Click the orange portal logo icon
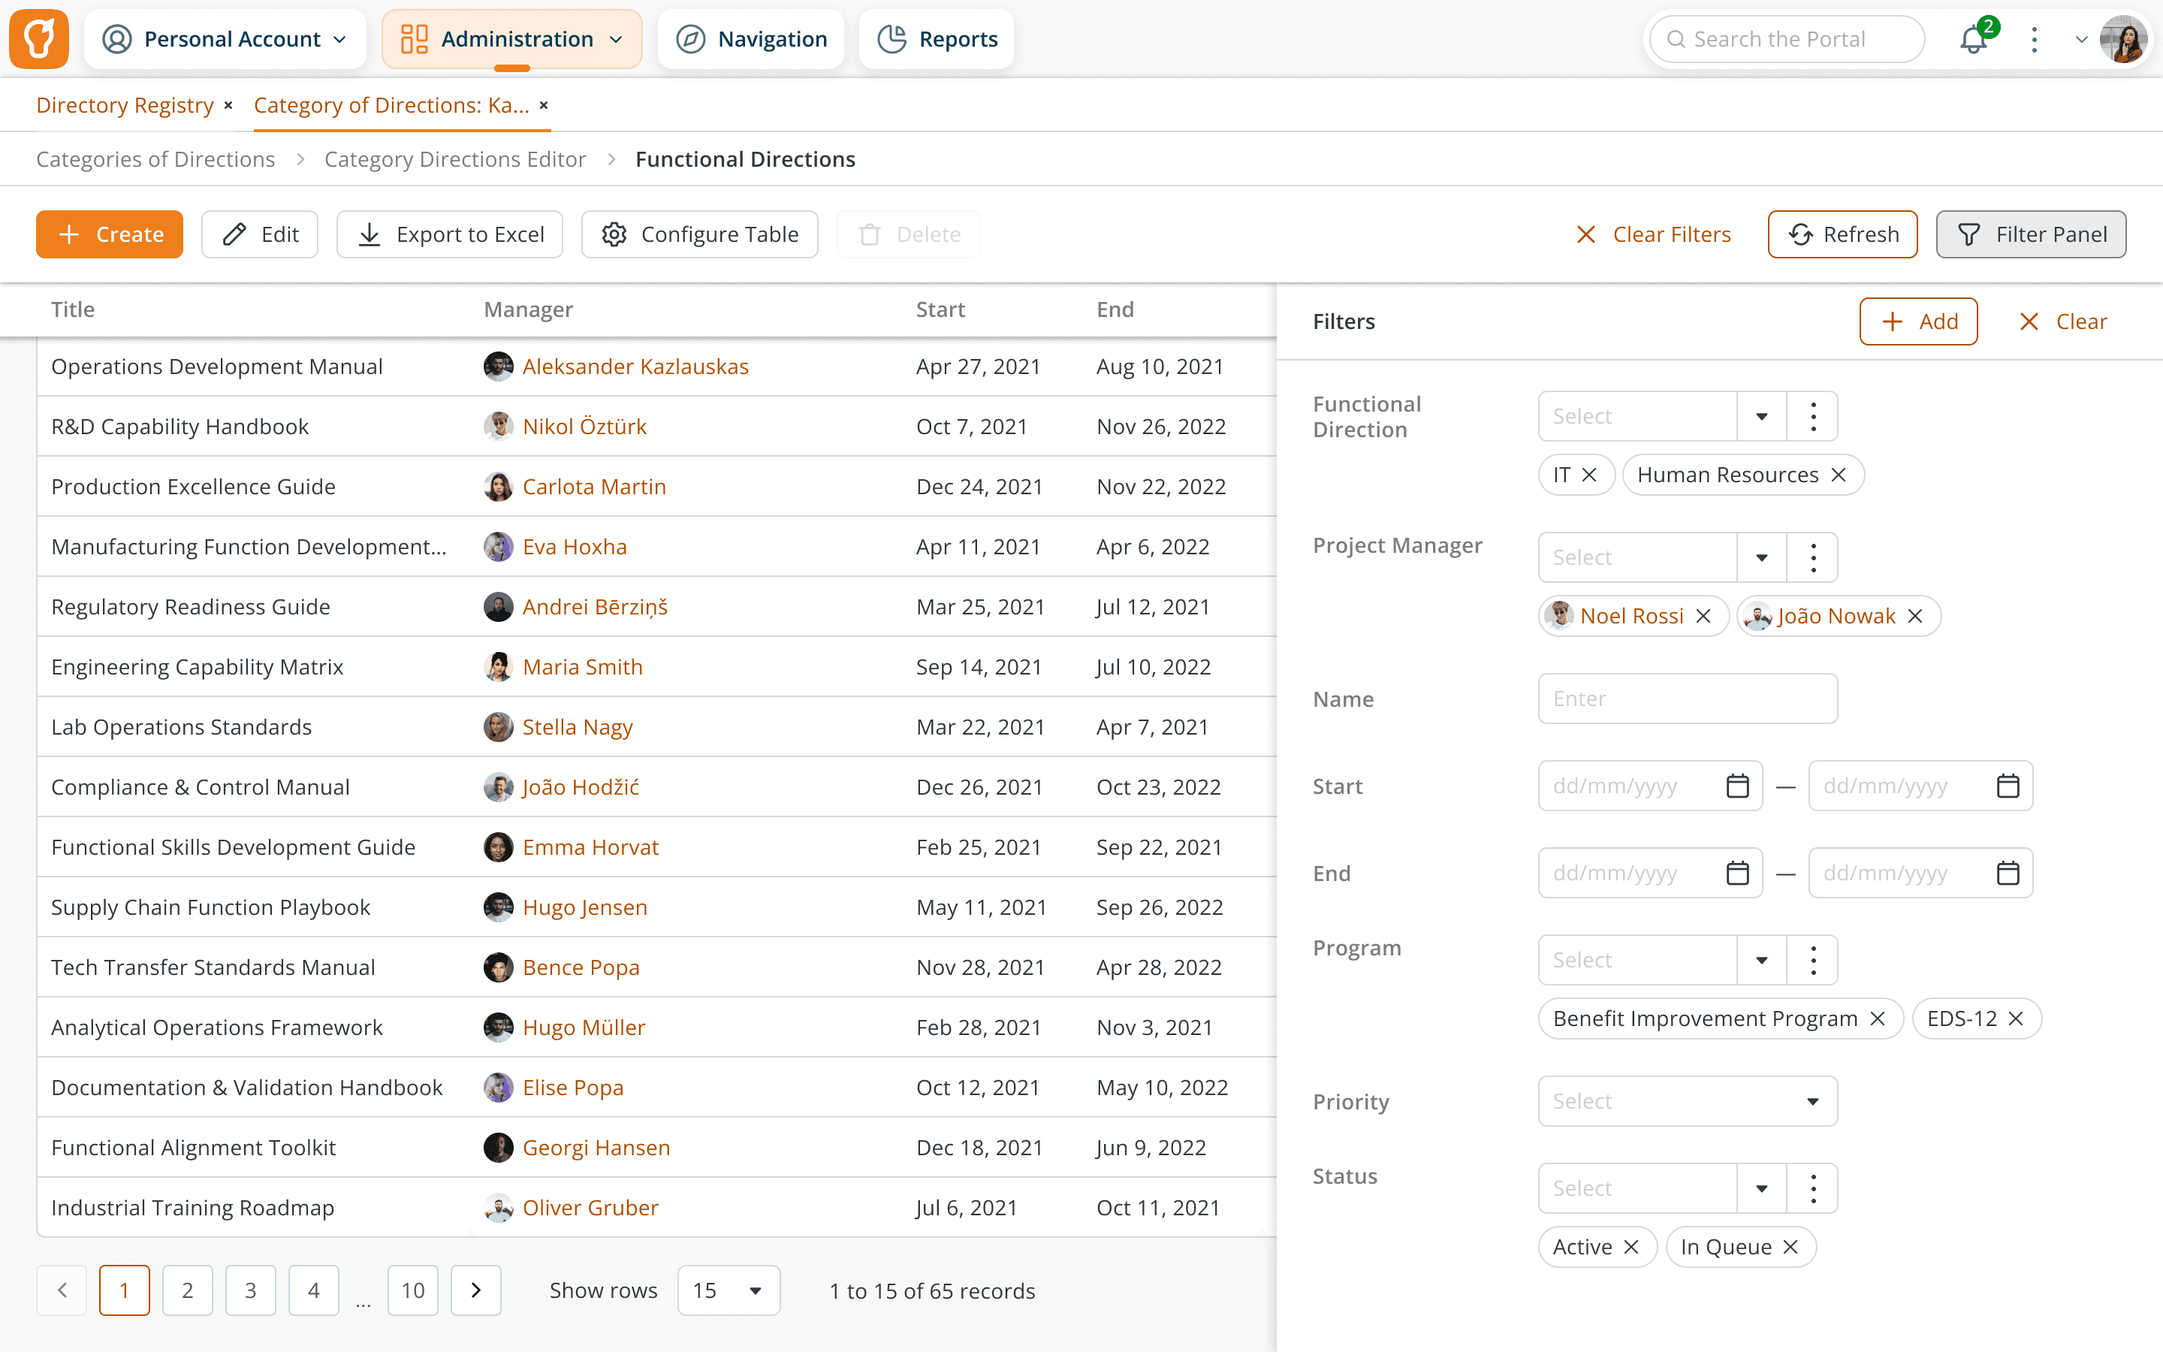Viewport: 2163px width, 1352px height. [x=39, y=39]
